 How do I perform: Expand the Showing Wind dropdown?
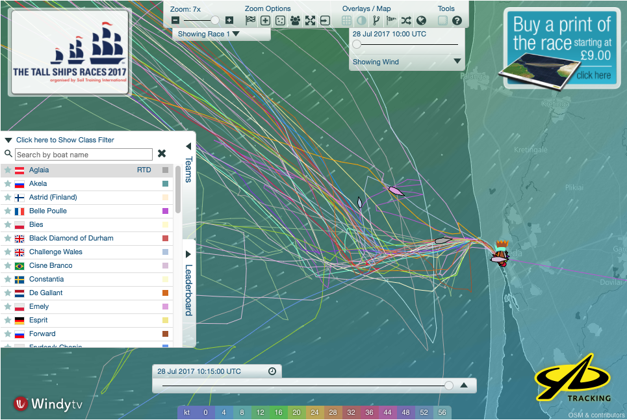coord(457,62)
